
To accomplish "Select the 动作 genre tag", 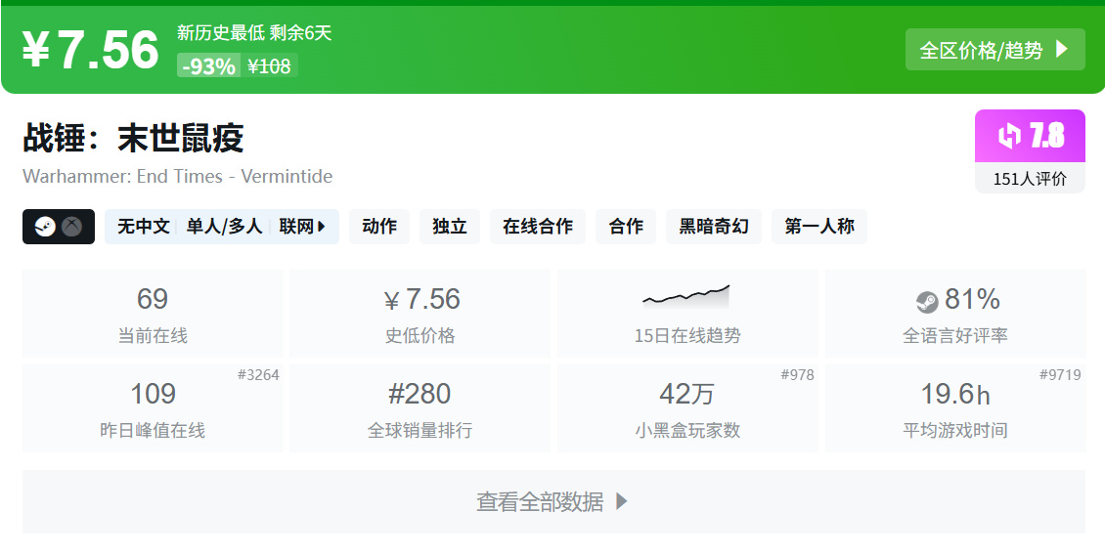I will tap(379, 227).
